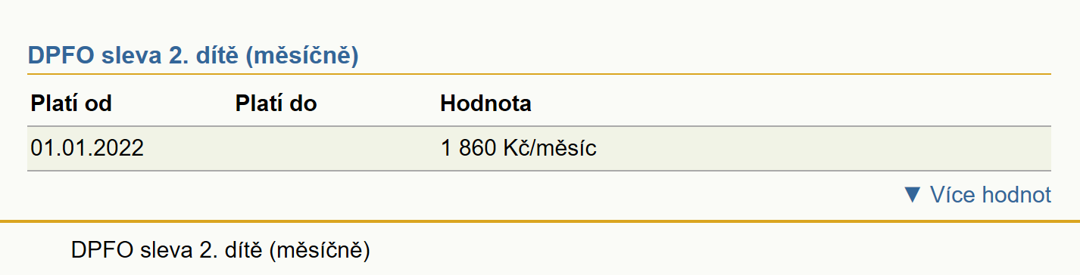Click the word DPFO in the blue heading

click(58, 56)
